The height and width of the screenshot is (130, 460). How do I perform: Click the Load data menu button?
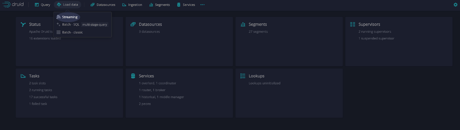pos(67,5)
